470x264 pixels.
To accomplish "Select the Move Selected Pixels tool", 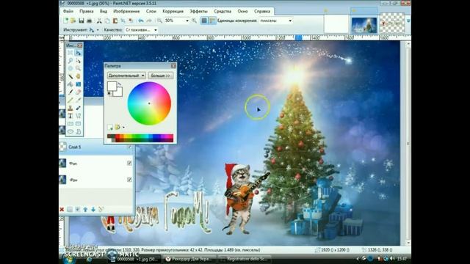I will (79, 53).
